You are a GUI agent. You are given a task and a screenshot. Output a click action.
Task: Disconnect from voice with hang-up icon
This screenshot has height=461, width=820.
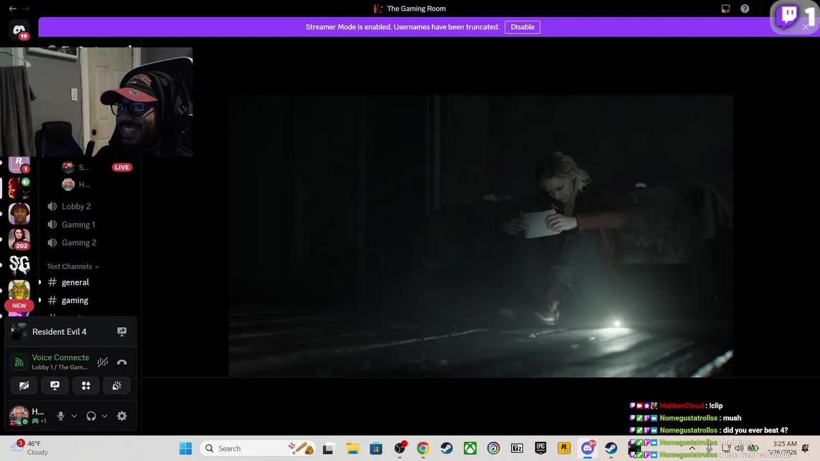(122, 362)
